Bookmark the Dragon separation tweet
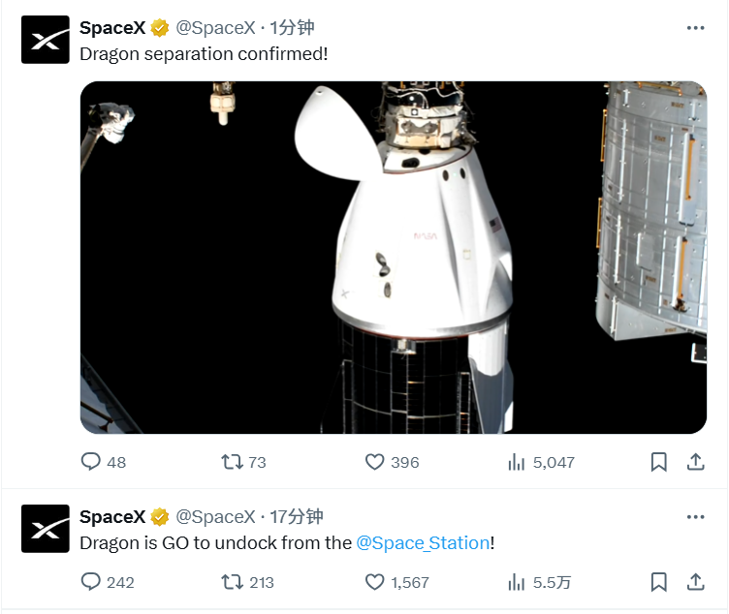The height and width of the screenshot is (614, 729). click(658, 462)
